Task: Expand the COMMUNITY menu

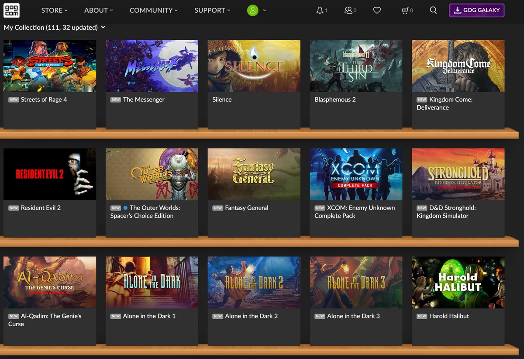Action: (154, 10)
